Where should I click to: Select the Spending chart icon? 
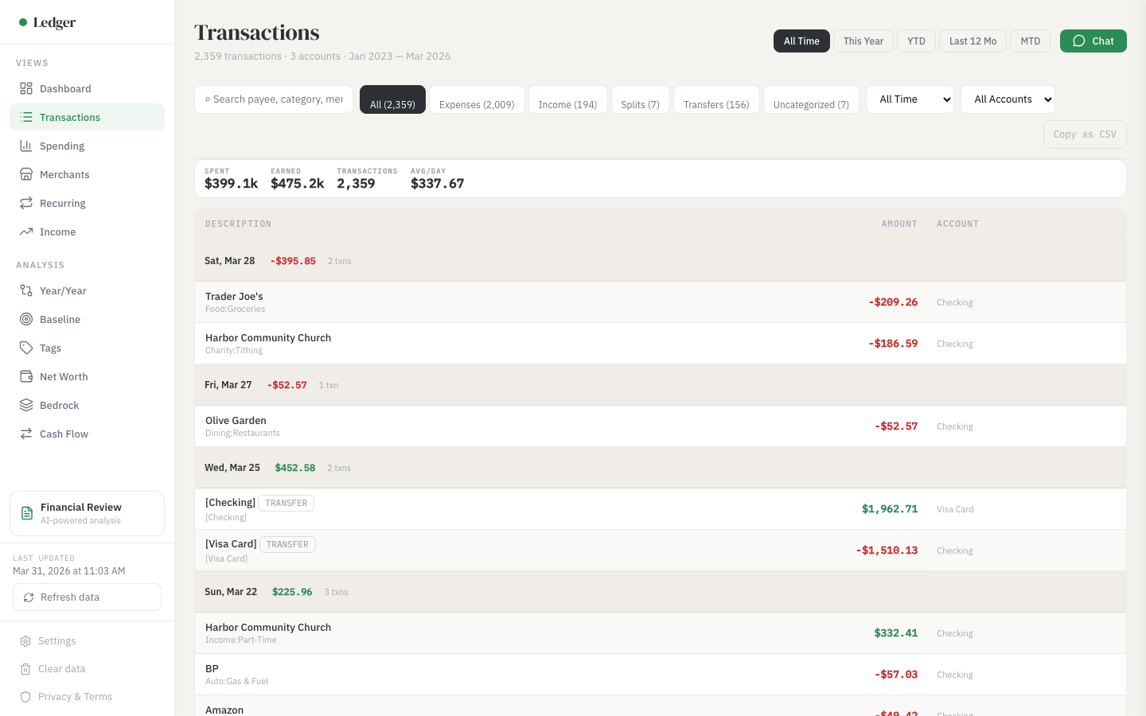coord(26,146)
